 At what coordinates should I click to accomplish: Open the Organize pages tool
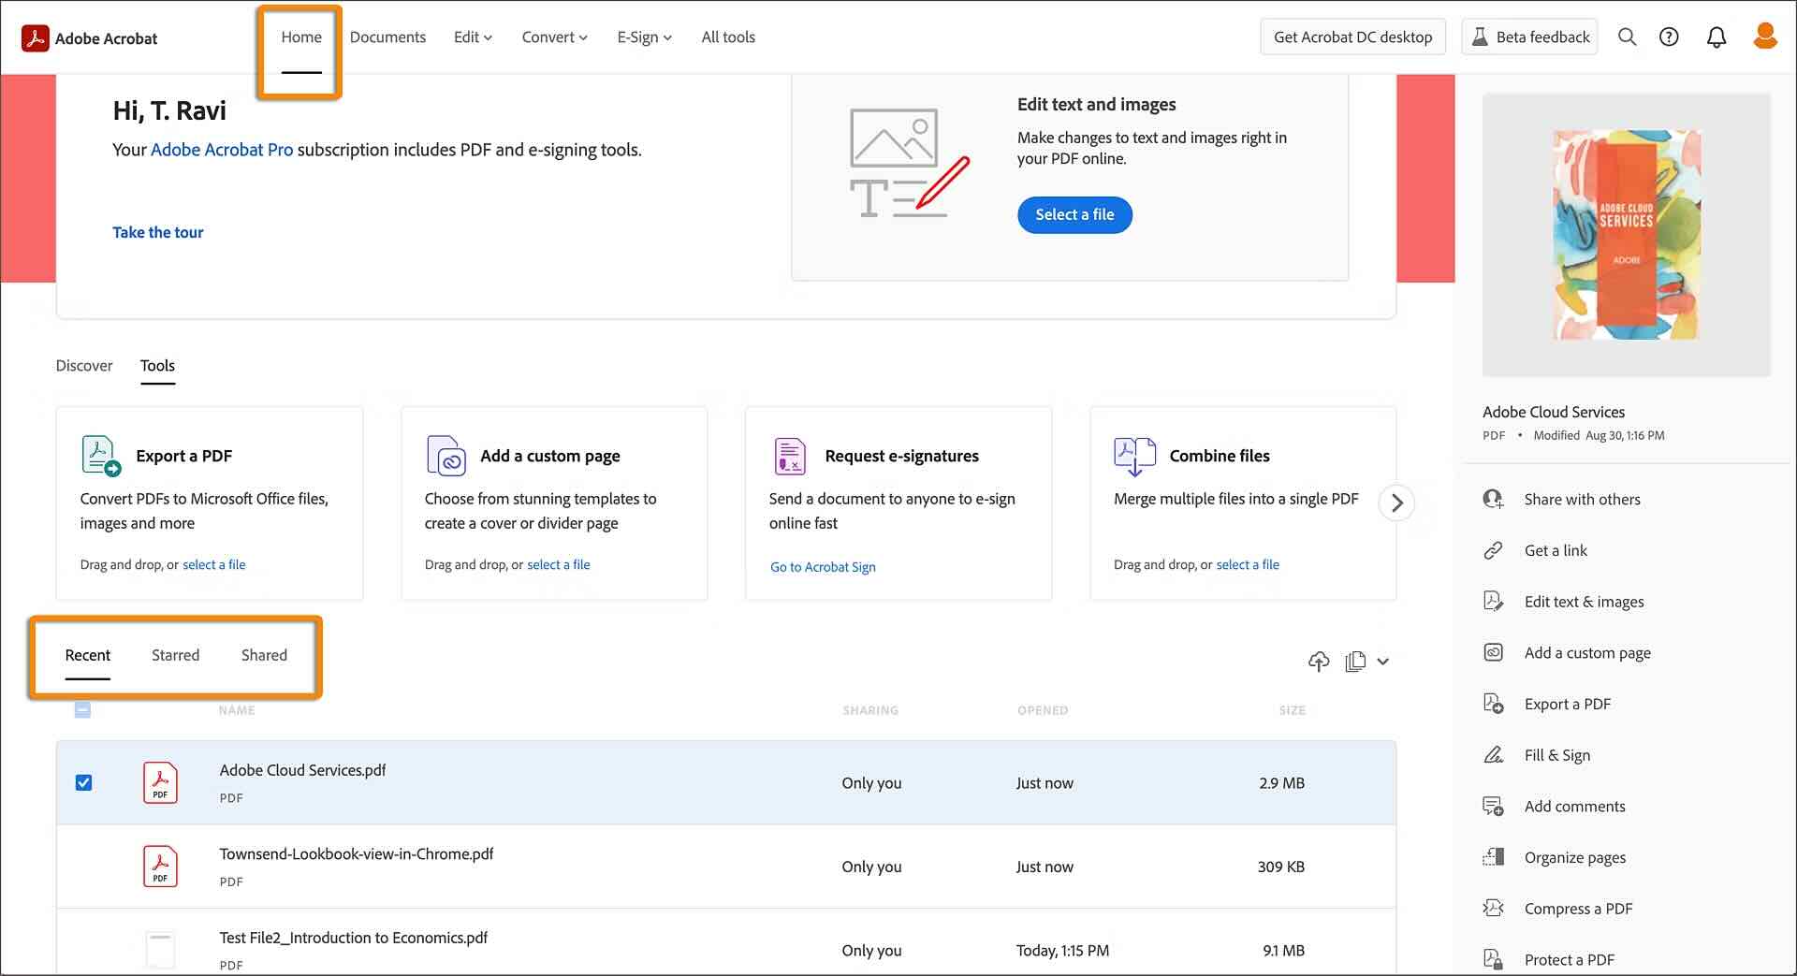(1575, 857)
